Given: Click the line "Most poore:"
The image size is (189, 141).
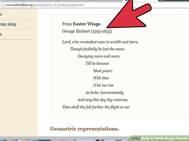Looking at the screenshot, I should 103,71.
